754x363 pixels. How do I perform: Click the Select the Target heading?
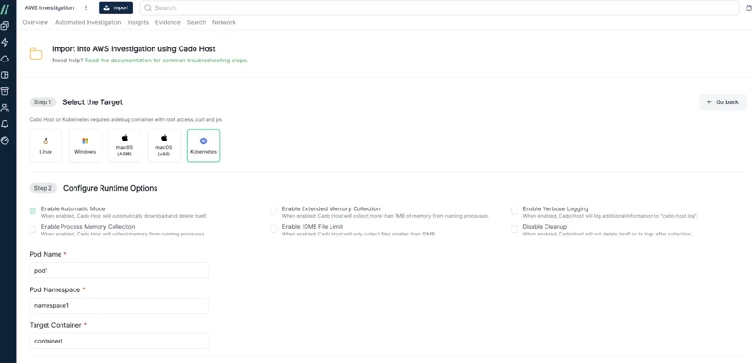pyautogui.click(x=93, y=102)
